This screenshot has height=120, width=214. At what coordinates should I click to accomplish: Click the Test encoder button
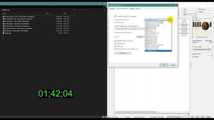123,53
